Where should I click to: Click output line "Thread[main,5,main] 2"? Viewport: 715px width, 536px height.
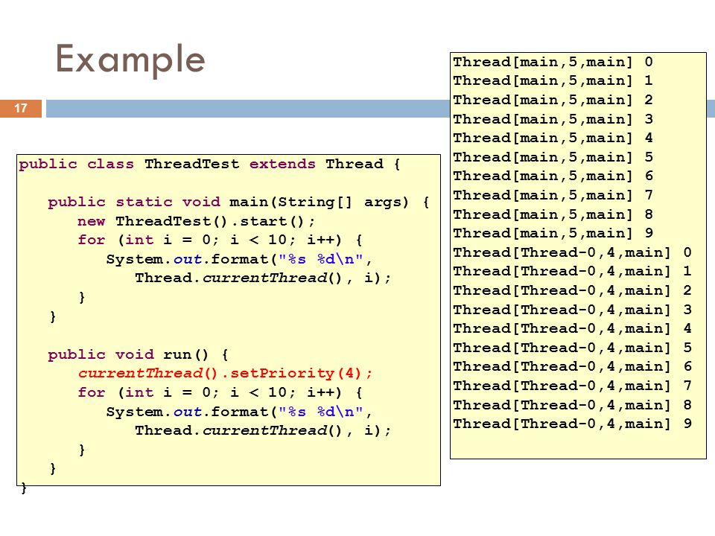click(553, 100)
